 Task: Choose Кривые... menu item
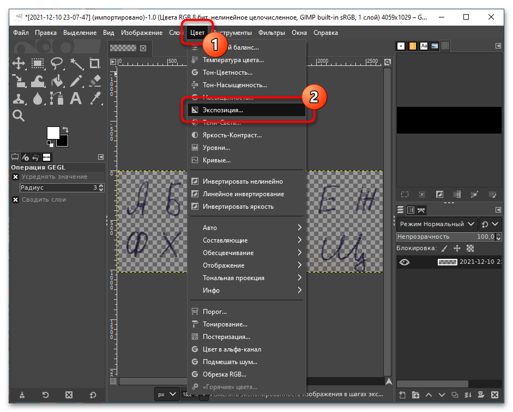pos(246,160)
